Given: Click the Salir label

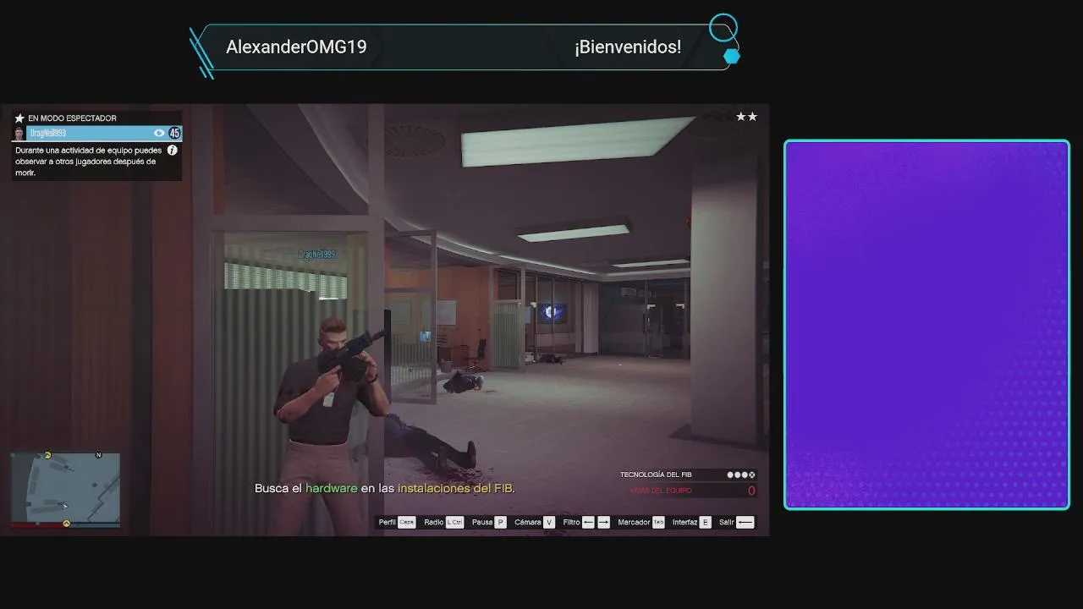Looking at the screenshot, I should (727, 523).
